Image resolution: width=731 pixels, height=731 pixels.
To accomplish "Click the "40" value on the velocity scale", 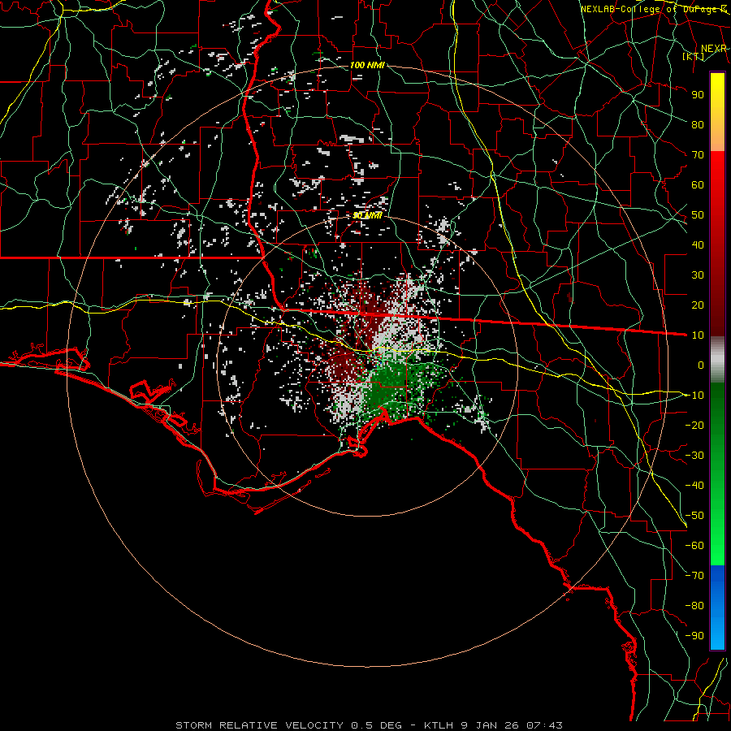I will pyautogui.click(x=698, y=244).
